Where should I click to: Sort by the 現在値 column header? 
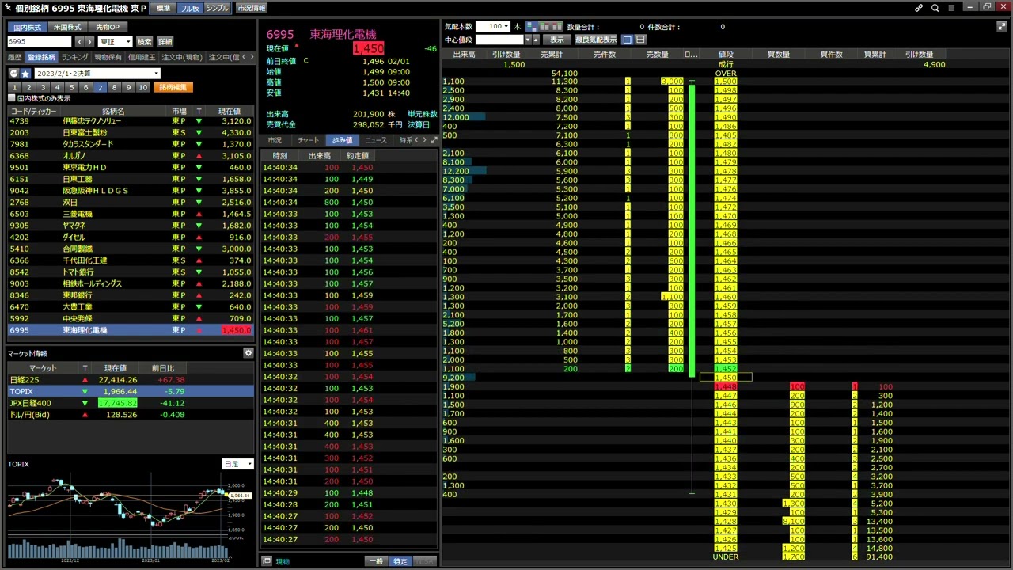coord(230,112)
